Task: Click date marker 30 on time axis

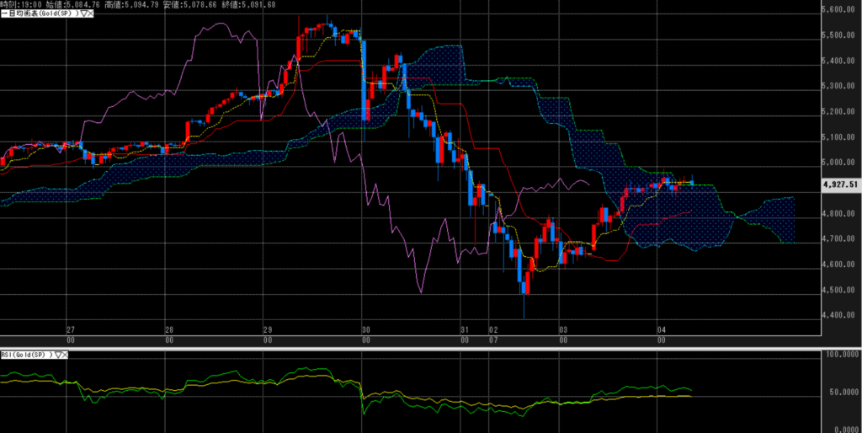Action: tap(365, 330)
